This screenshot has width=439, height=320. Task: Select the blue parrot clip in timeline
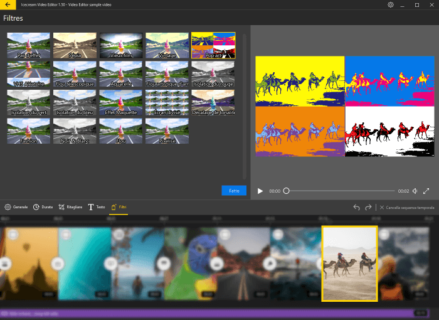click(191, 264)
